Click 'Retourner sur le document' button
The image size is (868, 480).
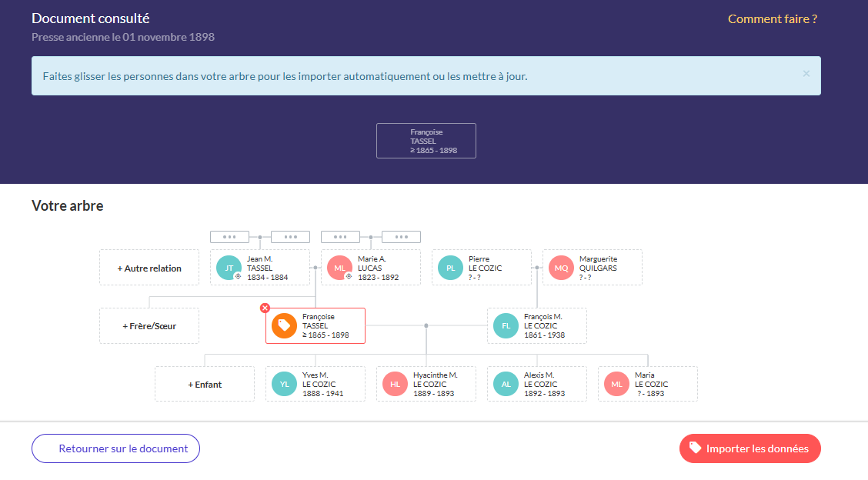[x=115, y=448]
